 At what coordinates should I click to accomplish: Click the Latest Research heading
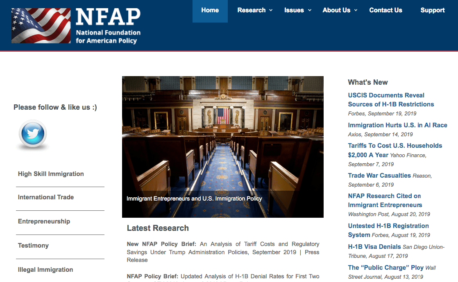point(158,228)
